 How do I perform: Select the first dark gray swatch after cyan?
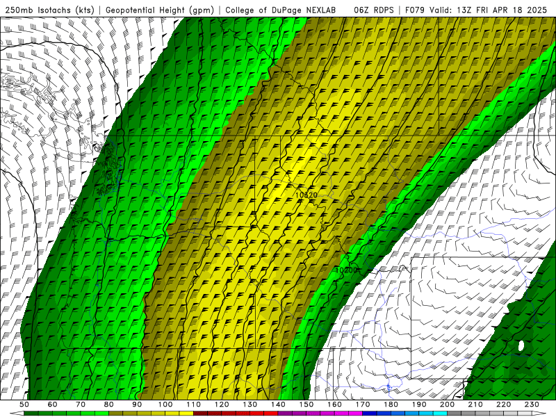(x=455, y=414)
